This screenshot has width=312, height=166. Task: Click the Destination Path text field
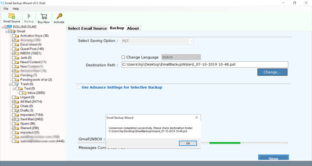tap(204, 65)
